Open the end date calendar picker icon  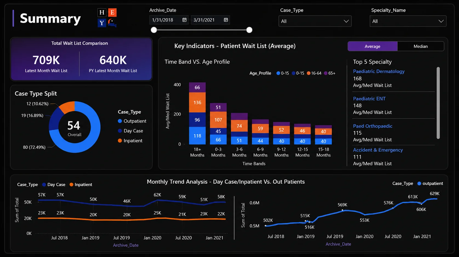226,20
